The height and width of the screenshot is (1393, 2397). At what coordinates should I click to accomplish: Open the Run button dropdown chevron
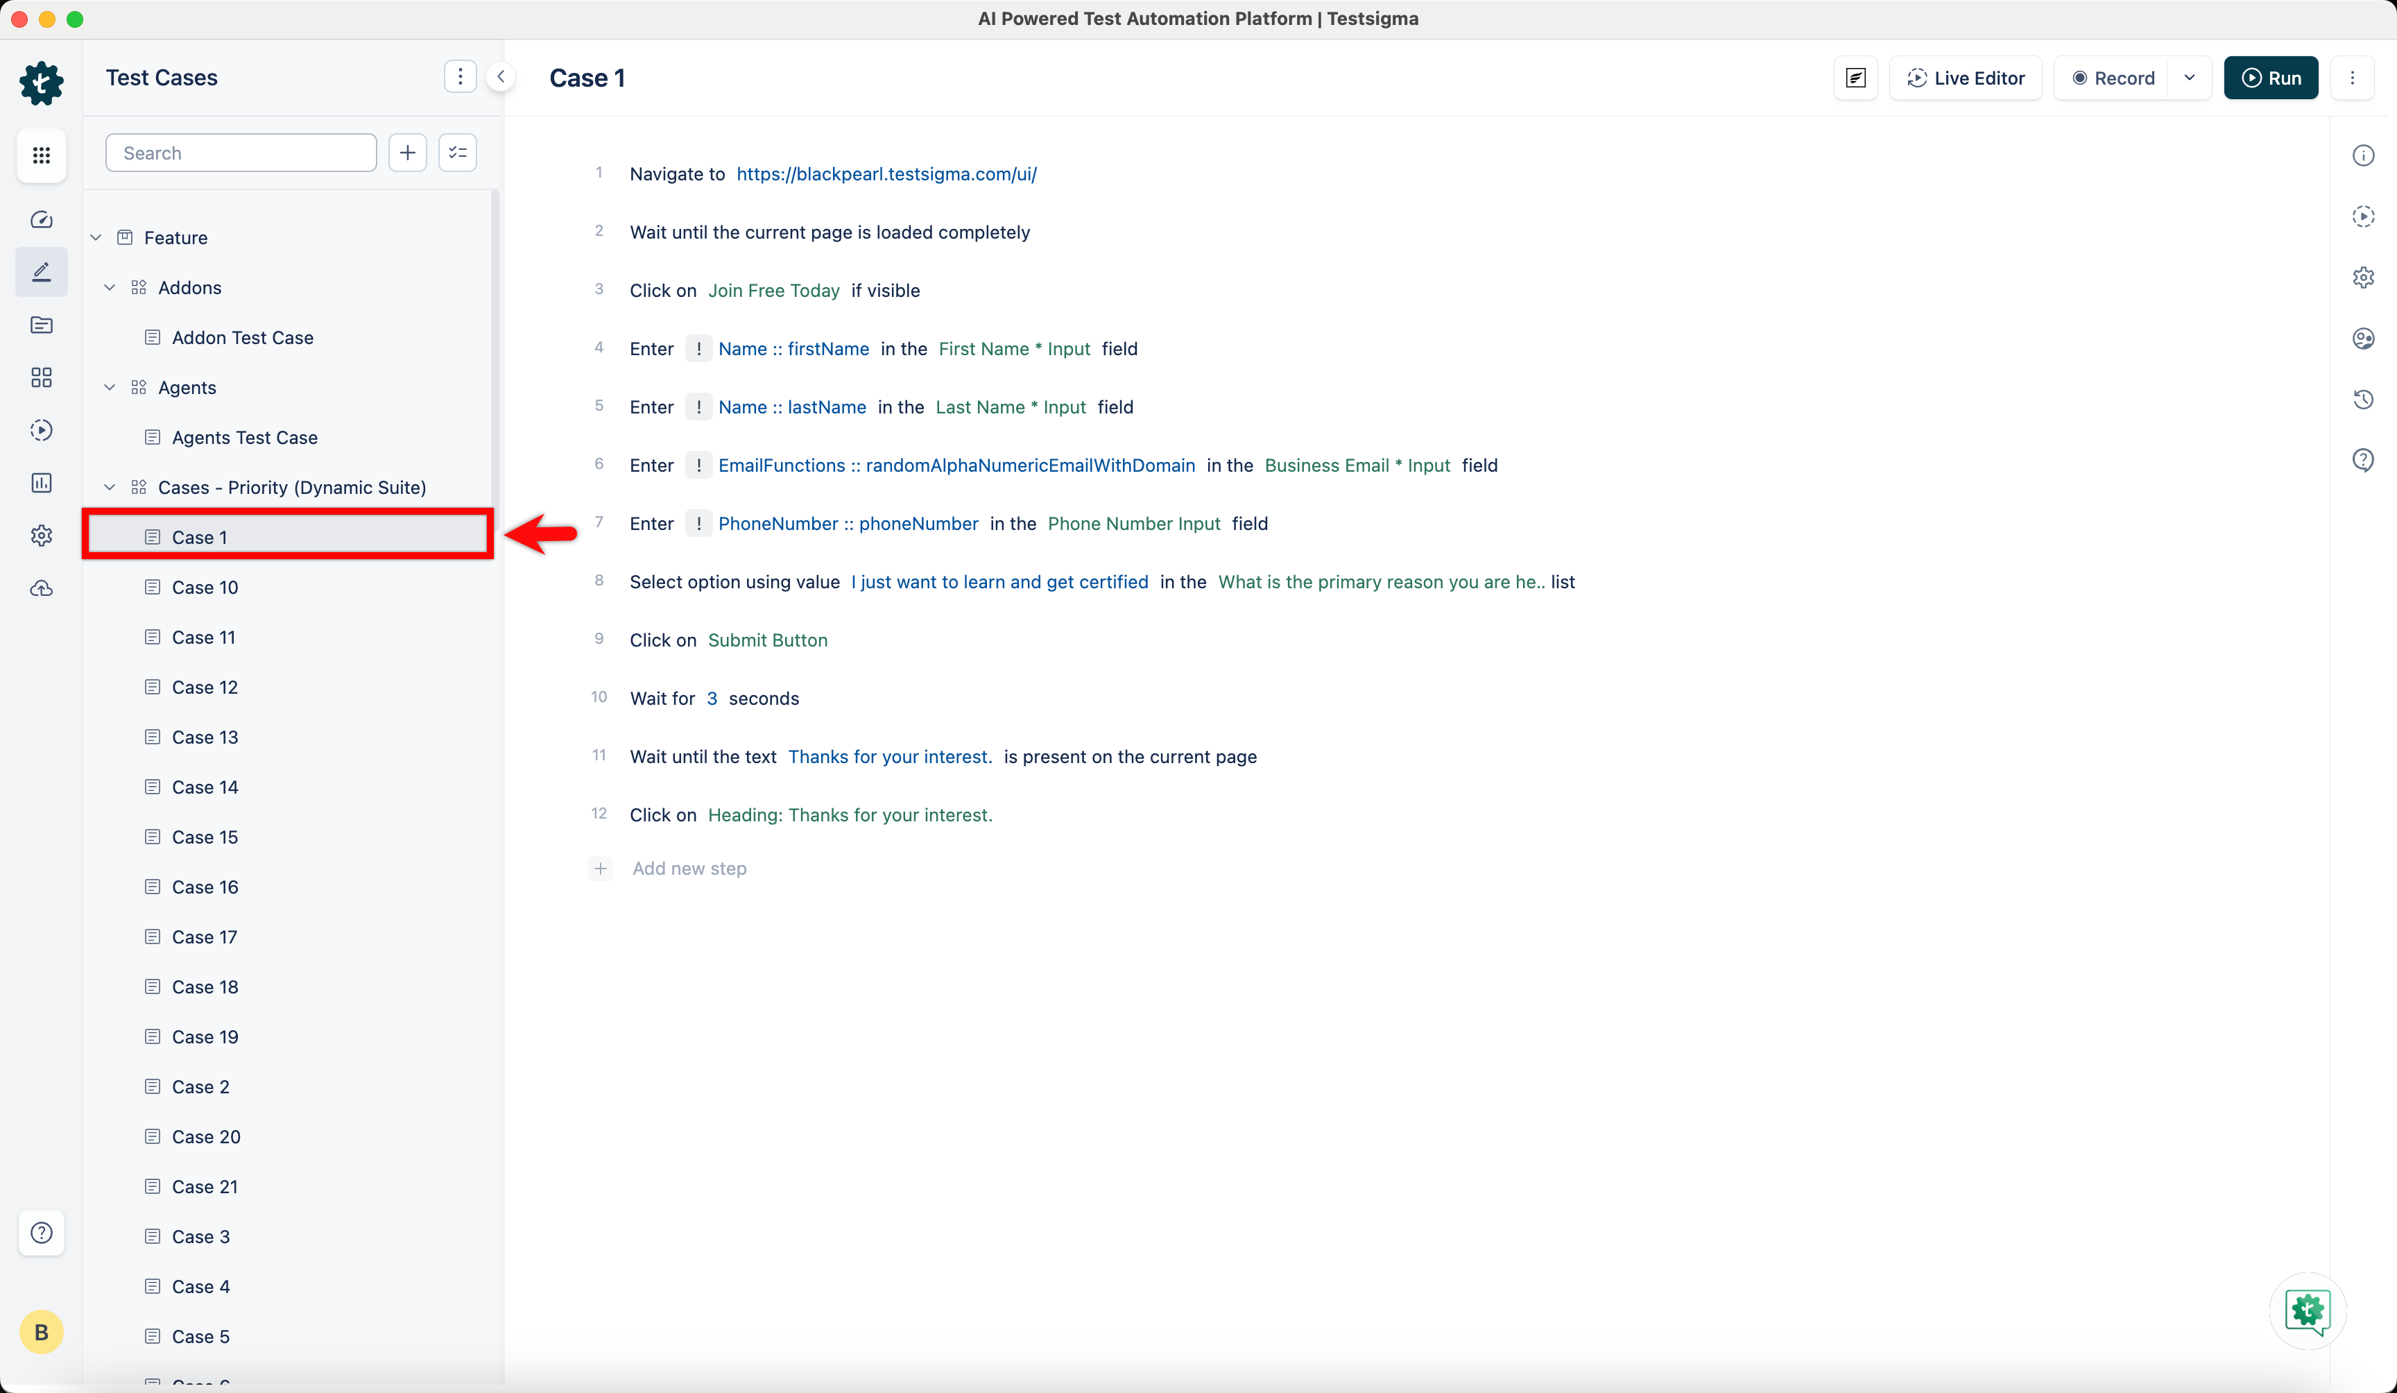point(2190,78)
